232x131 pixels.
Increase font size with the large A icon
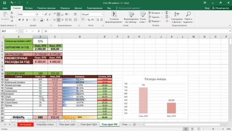[46, 15]
